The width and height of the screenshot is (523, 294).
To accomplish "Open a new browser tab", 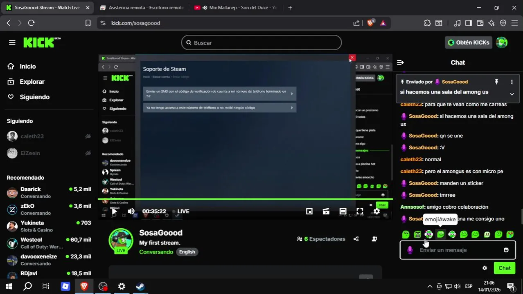I will (290, 7).
